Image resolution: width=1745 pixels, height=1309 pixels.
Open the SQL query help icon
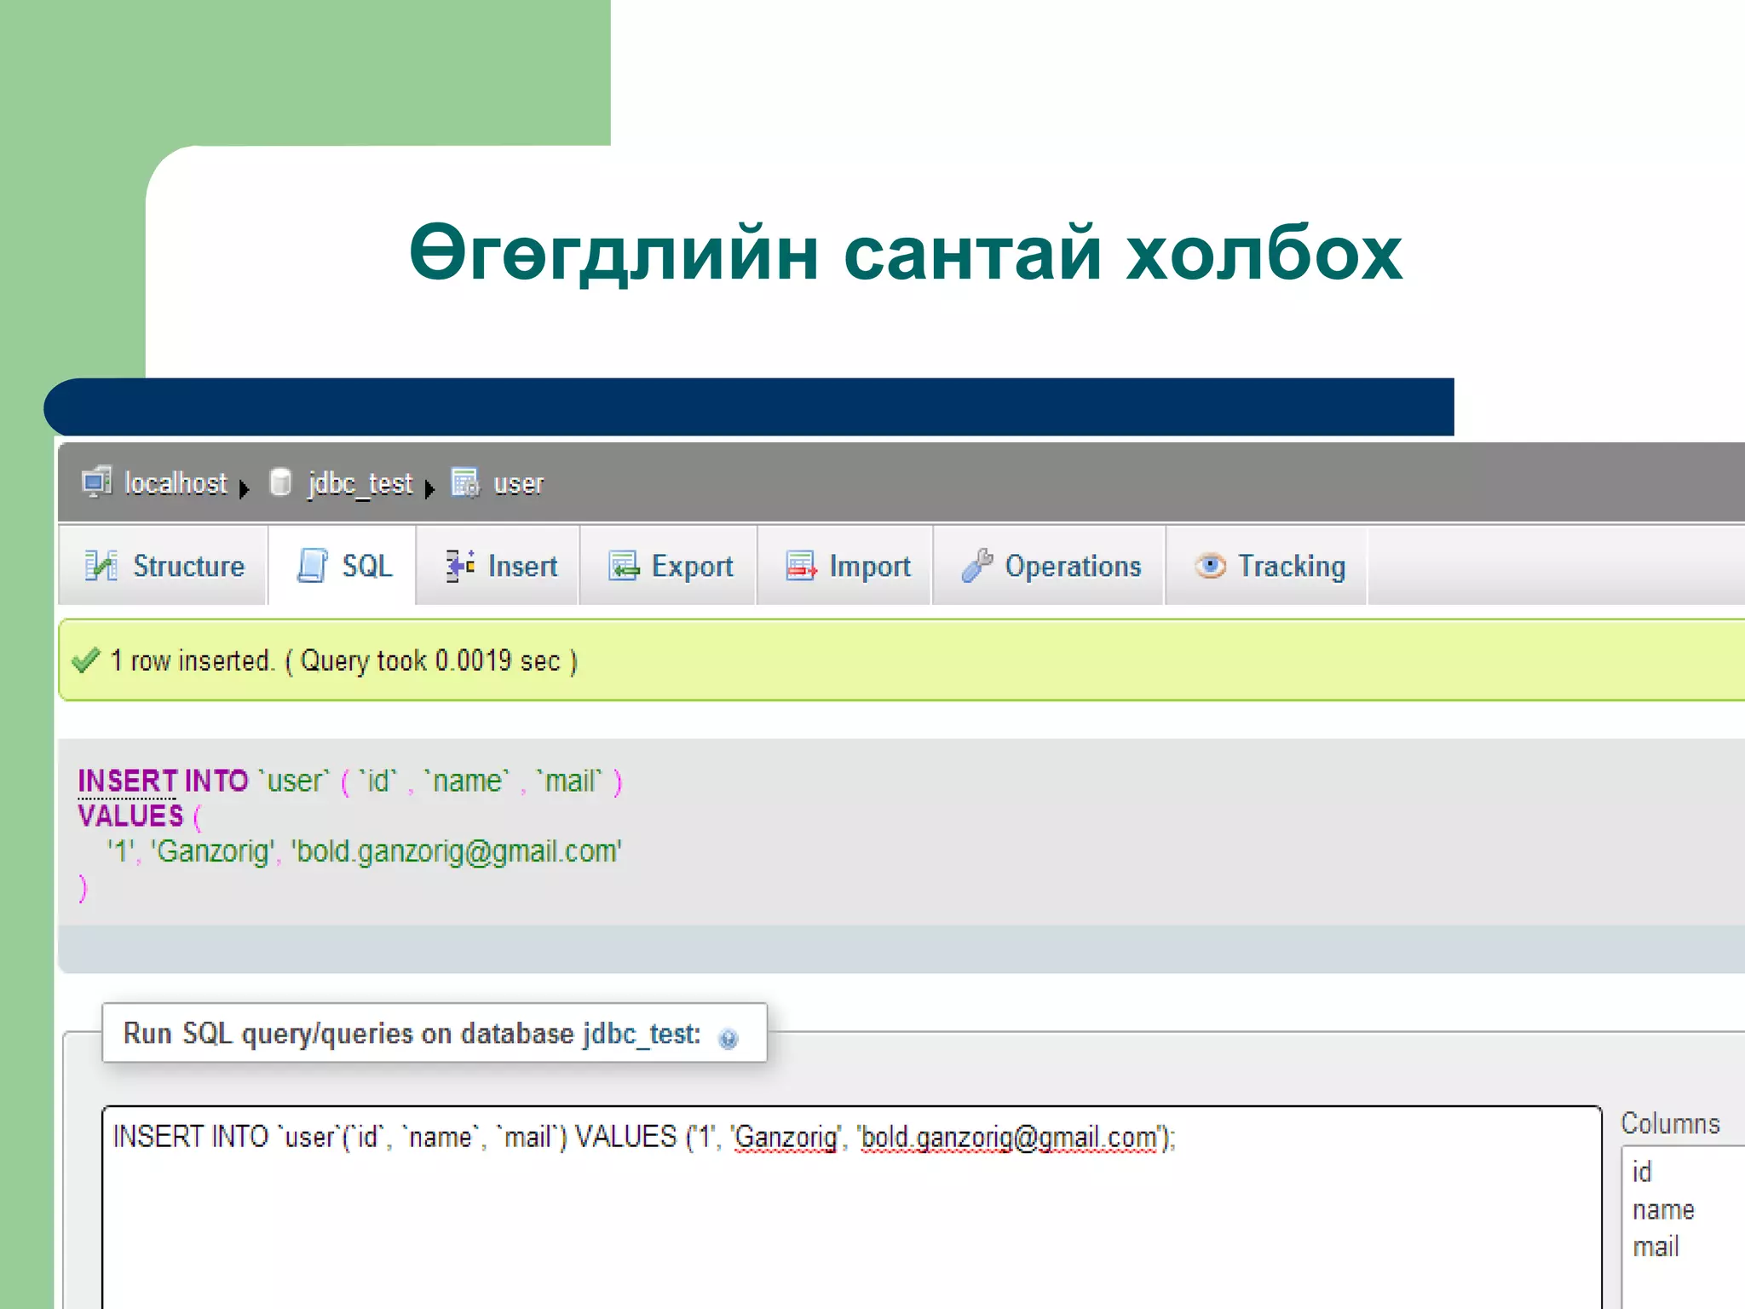click(x=728, y=1038)
